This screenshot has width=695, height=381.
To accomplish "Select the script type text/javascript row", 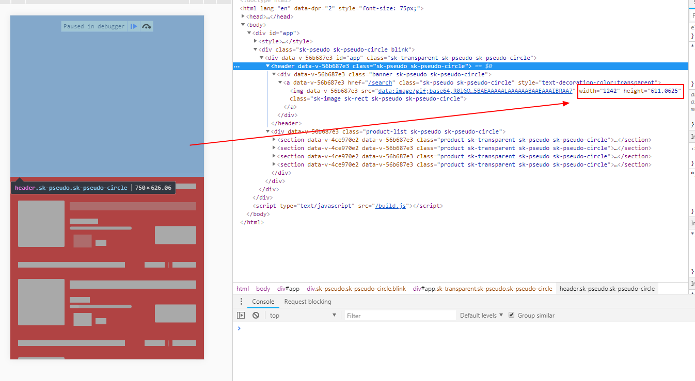I will [460, 206].
